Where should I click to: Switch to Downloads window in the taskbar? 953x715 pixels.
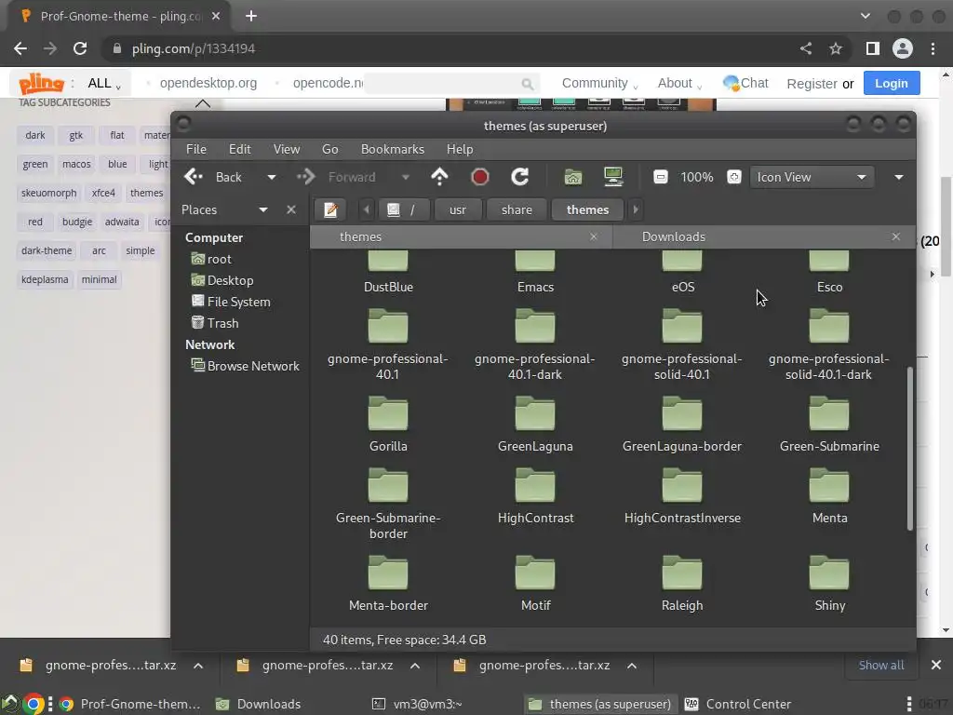pyautogui.click(x=259, y=704)
